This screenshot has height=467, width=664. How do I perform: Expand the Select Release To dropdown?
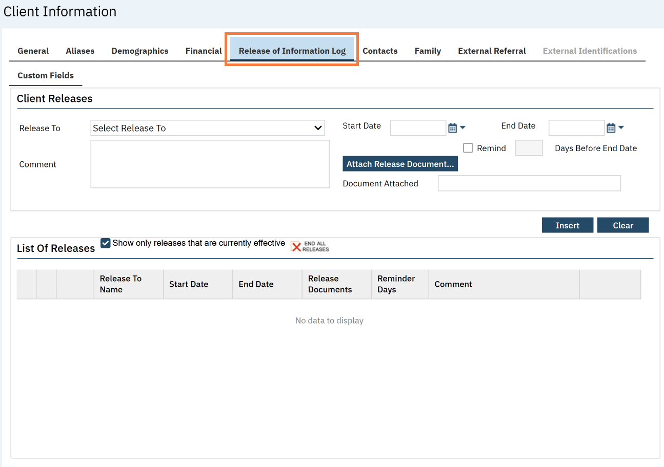(x=208, y=128)
